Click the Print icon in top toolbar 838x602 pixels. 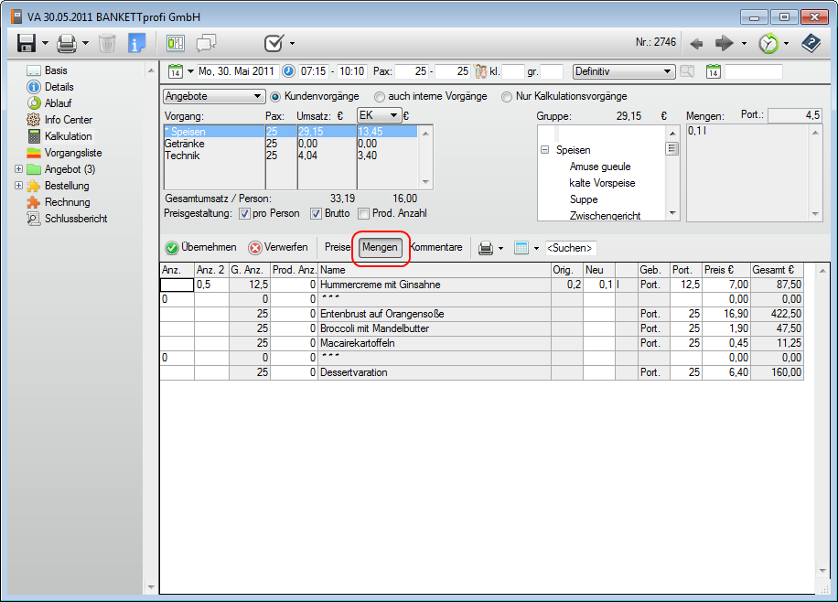66,43
